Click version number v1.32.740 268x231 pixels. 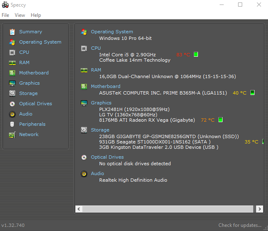(x=13, y=225)
